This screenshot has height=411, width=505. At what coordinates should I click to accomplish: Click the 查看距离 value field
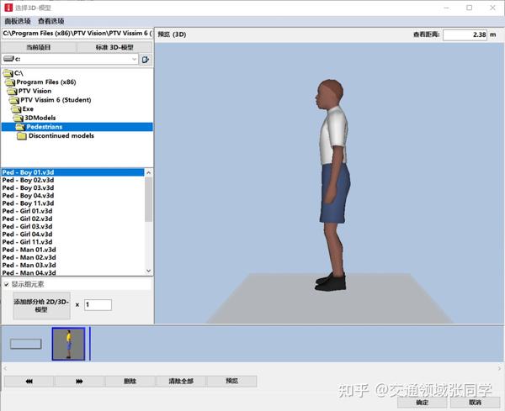tap(465, 34)
